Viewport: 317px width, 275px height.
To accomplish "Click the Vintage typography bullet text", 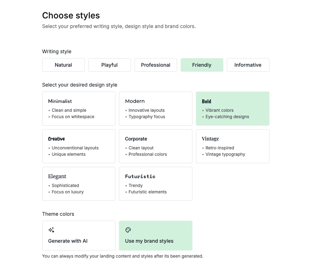I will point(225,154).
